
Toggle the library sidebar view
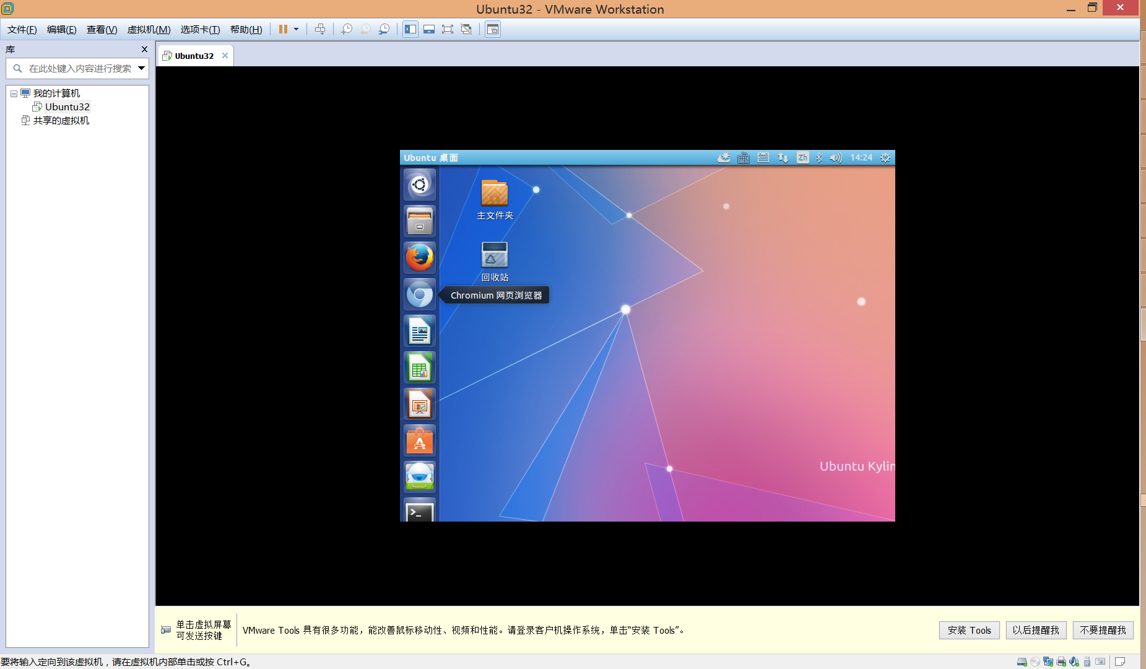(410, 29)
